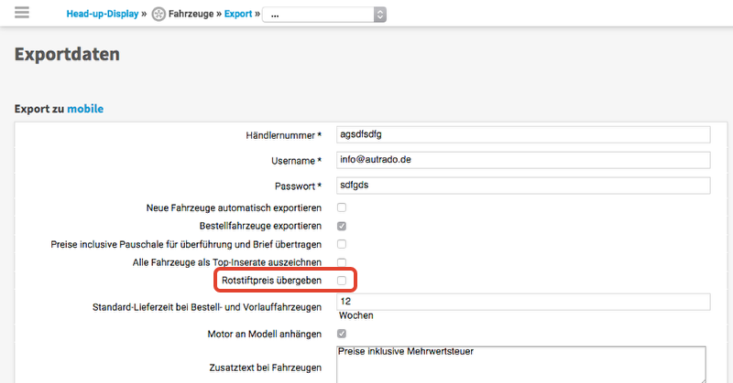Screen dimensions: 733x383
Task: Click the Standard-Lieferzeit field containing 12
Action: tap(523, 302)
